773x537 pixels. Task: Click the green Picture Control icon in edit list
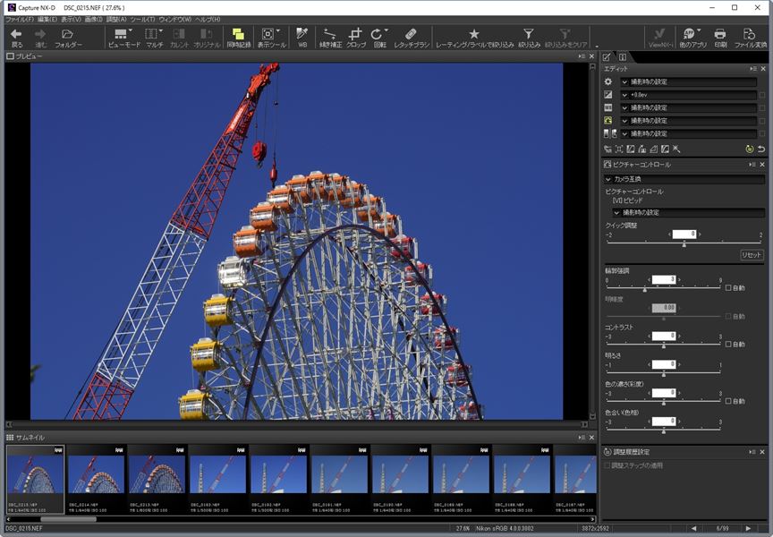[608, 120]
